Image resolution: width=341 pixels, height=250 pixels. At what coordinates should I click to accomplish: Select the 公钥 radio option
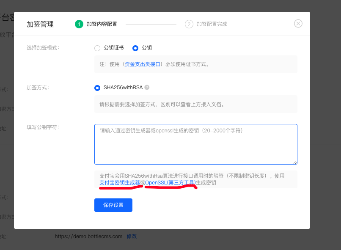pos(135,48)
